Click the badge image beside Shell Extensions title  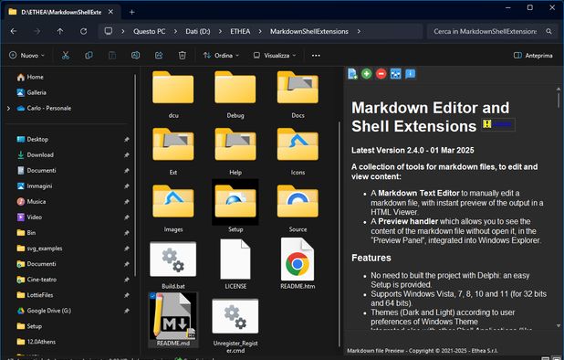coord(498,124)
